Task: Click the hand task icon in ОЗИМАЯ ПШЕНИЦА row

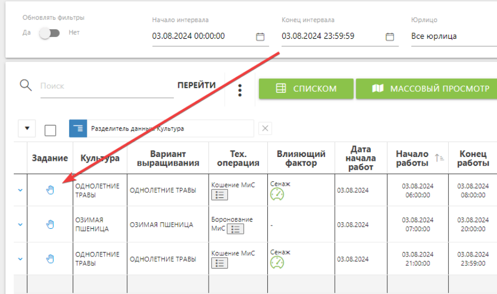Action: click(x=50, y=224)
